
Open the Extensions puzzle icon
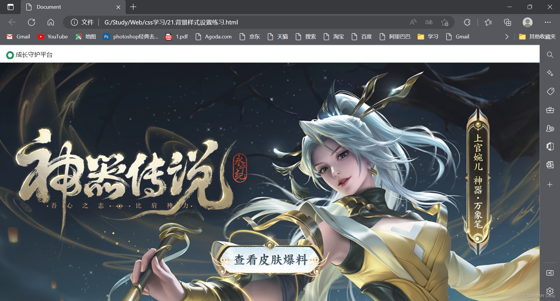coord(467,22)
